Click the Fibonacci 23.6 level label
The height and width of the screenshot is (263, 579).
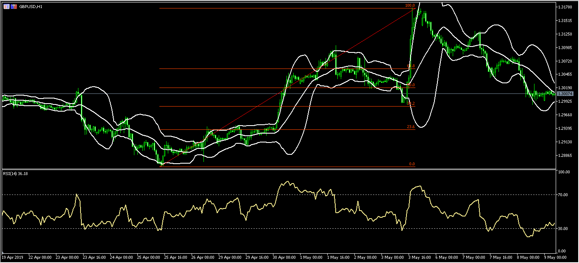pyautogui.click(x=411, y=127)
